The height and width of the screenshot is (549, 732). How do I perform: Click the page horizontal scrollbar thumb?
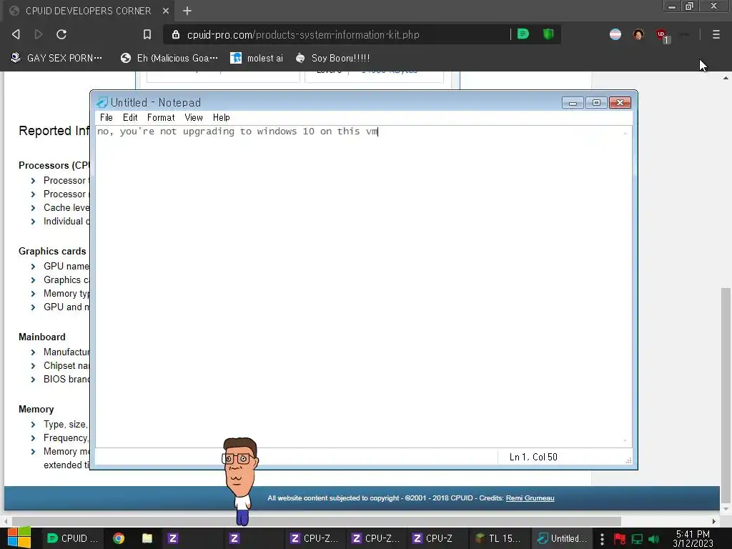tap(317, 521)
